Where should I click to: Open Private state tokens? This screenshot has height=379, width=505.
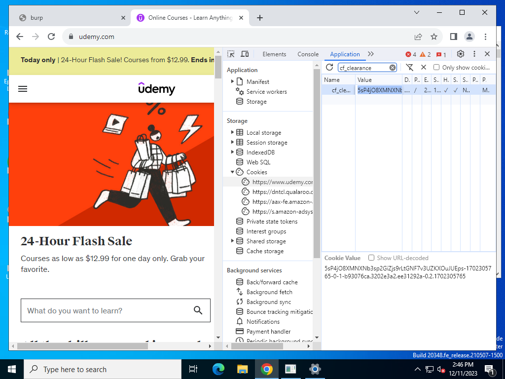[x=272, y=222]
